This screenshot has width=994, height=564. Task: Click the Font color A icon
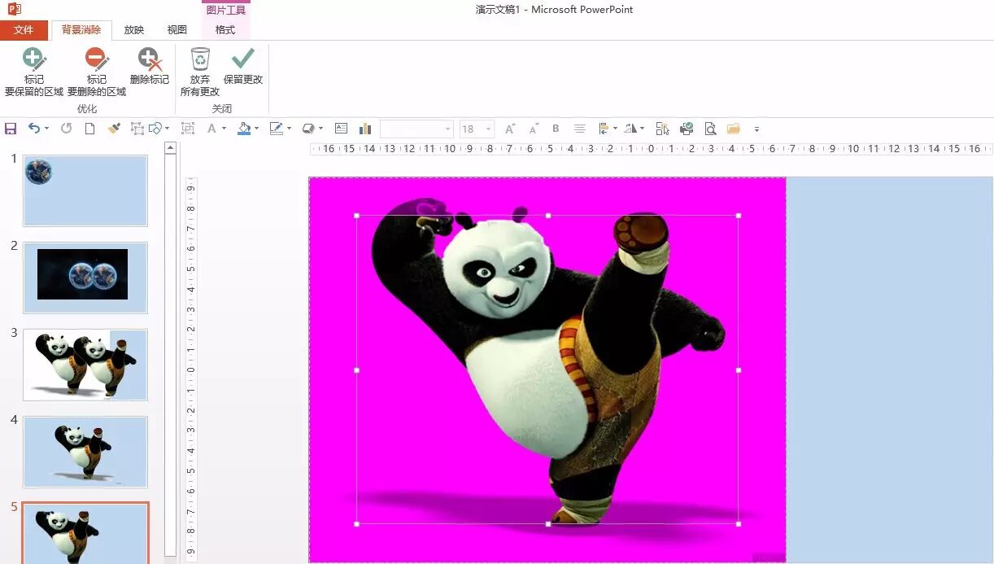(212, 129)
